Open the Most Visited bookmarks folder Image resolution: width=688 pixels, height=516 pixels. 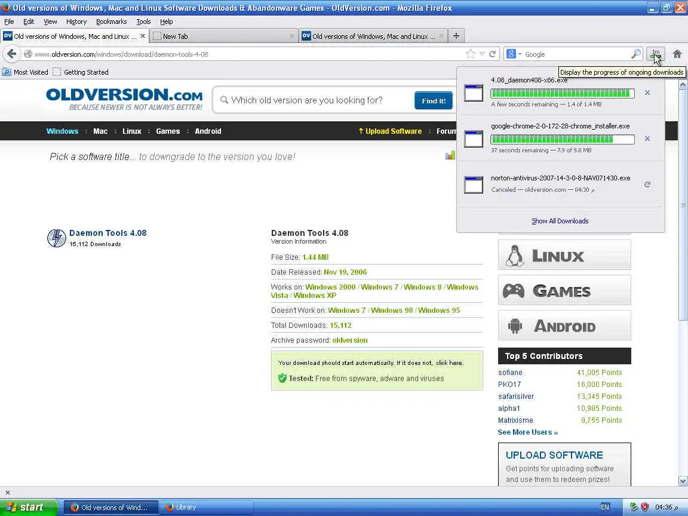point(25,72)
